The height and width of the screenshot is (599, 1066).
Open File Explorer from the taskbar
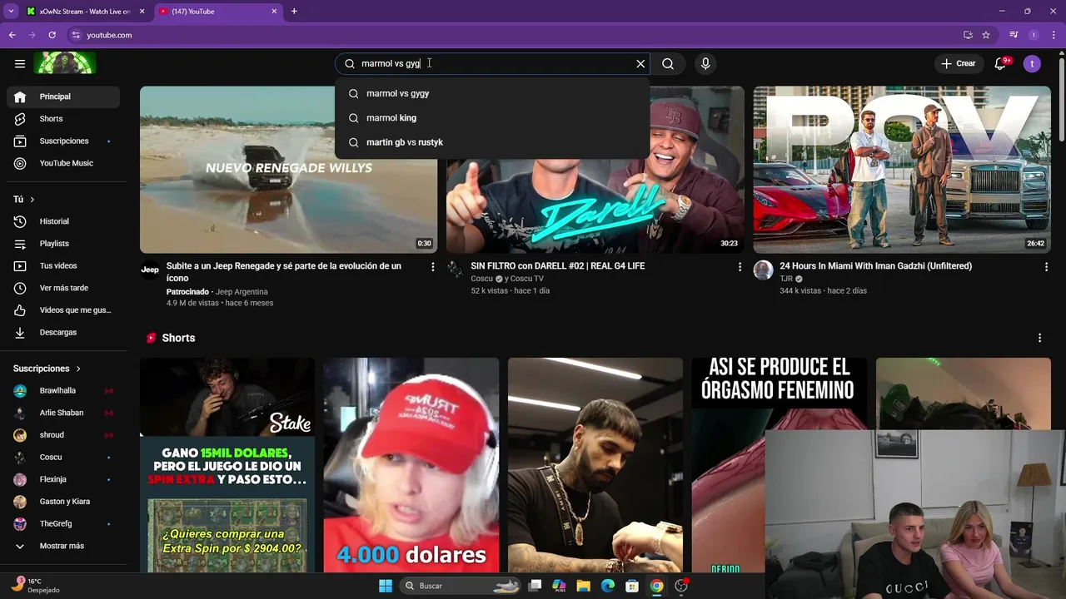[583, 586]
